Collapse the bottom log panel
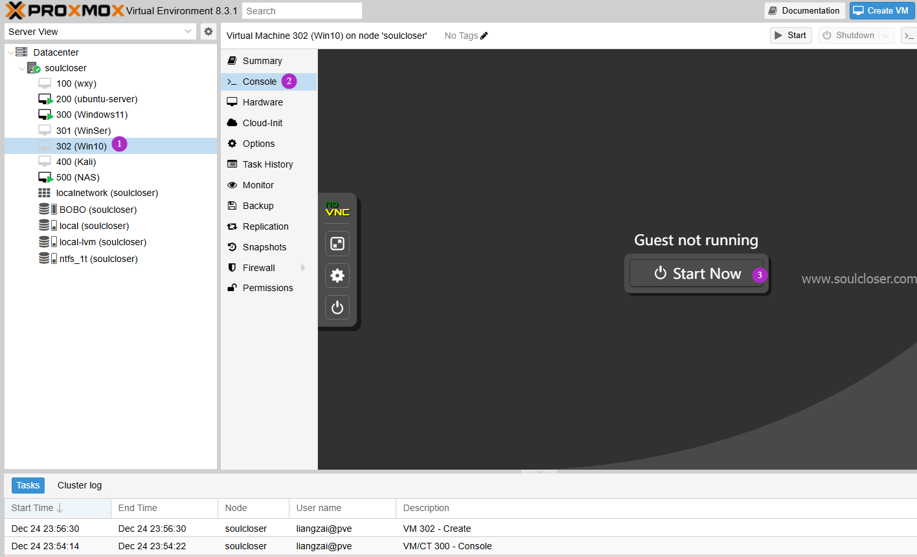Screen dimensions: 917x557 click(x=539, y=472)
